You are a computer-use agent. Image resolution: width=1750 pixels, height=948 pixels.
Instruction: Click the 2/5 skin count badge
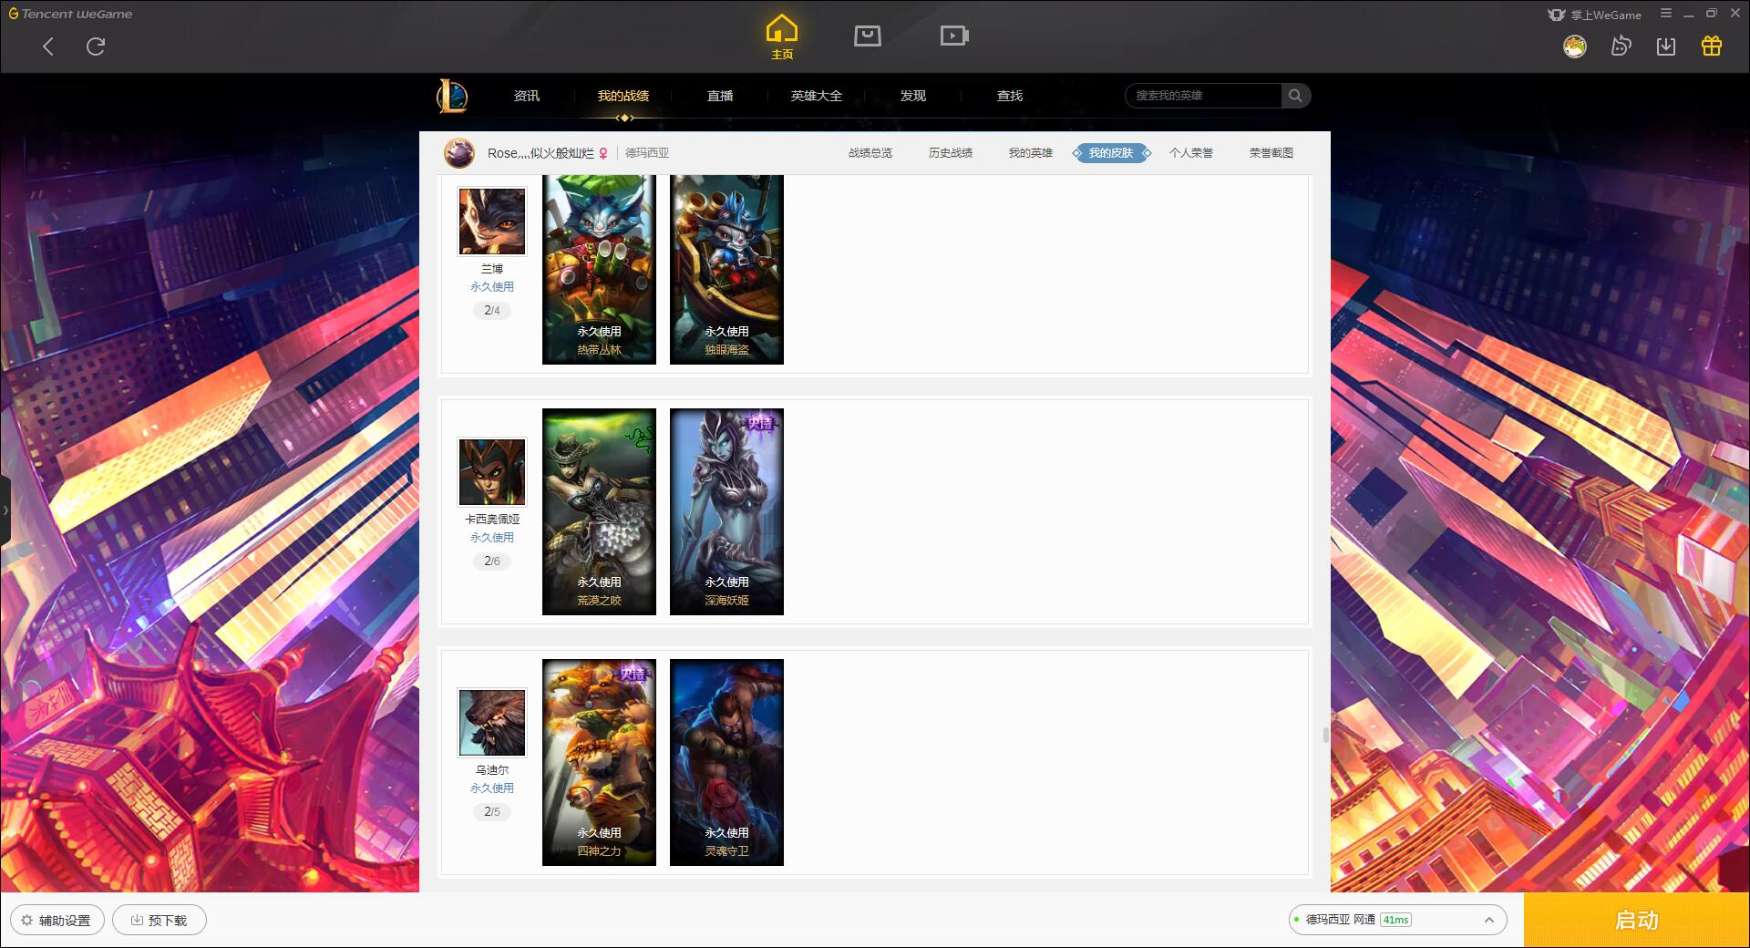tap(492, 812)
